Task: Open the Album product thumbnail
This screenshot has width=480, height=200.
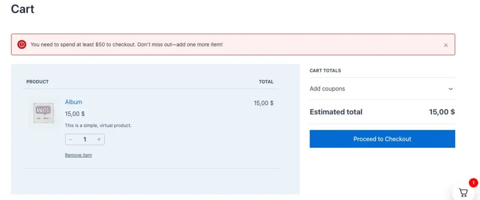Action: pos(43,113)
